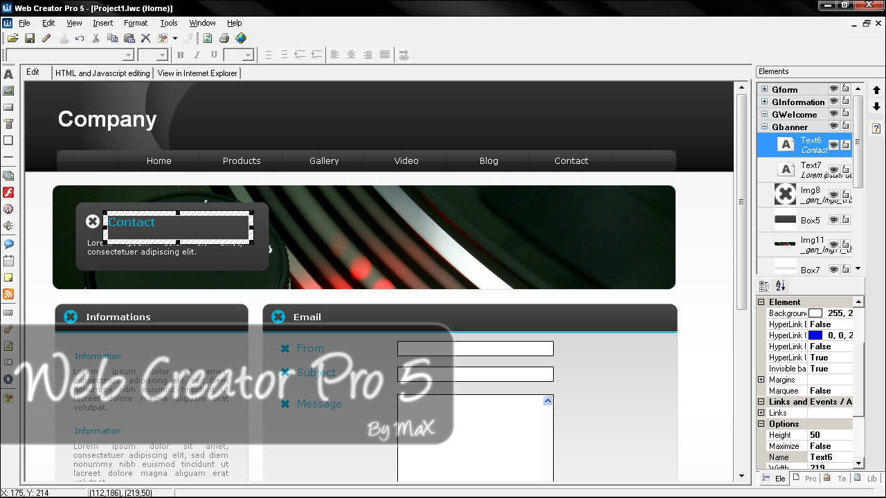
Task: Move element up with the up arrow
Action: (876, 90)
